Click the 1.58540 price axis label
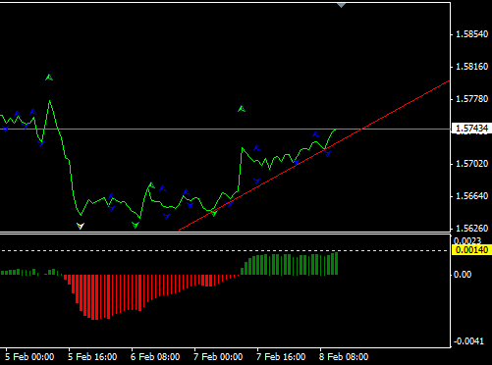The width and height of the screenshot is (492, 365). [x=471, y=34]
